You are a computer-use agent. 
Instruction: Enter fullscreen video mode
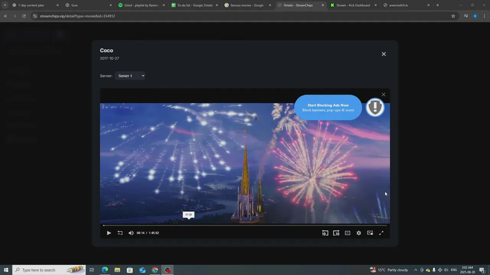[381, 233]
